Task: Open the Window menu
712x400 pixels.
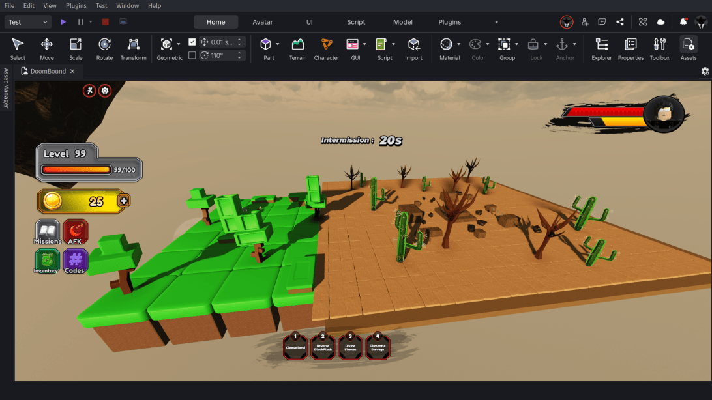Action: pyautogui.click(x=128, y=5)
